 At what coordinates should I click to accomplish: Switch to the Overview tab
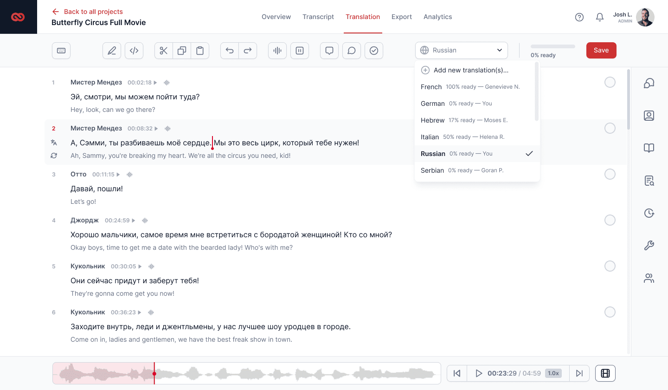click(276, 17)
